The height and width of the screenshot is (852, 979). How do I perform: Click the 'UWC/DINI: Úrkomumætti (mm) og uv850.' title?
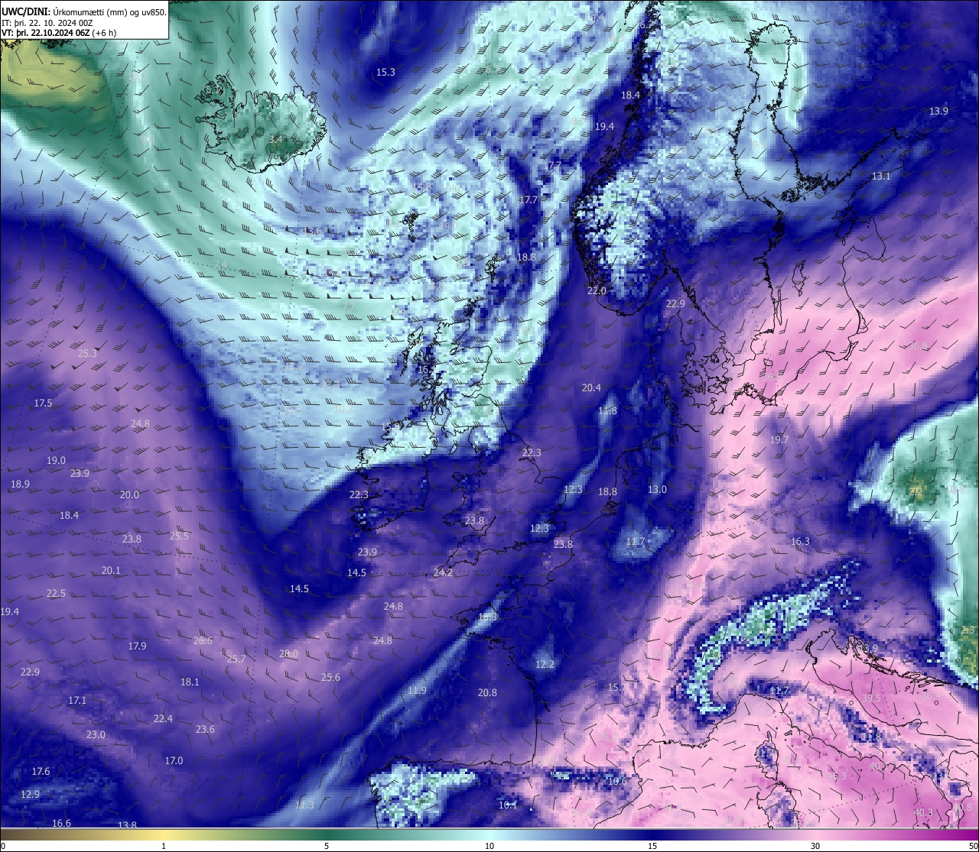point(84,11)
